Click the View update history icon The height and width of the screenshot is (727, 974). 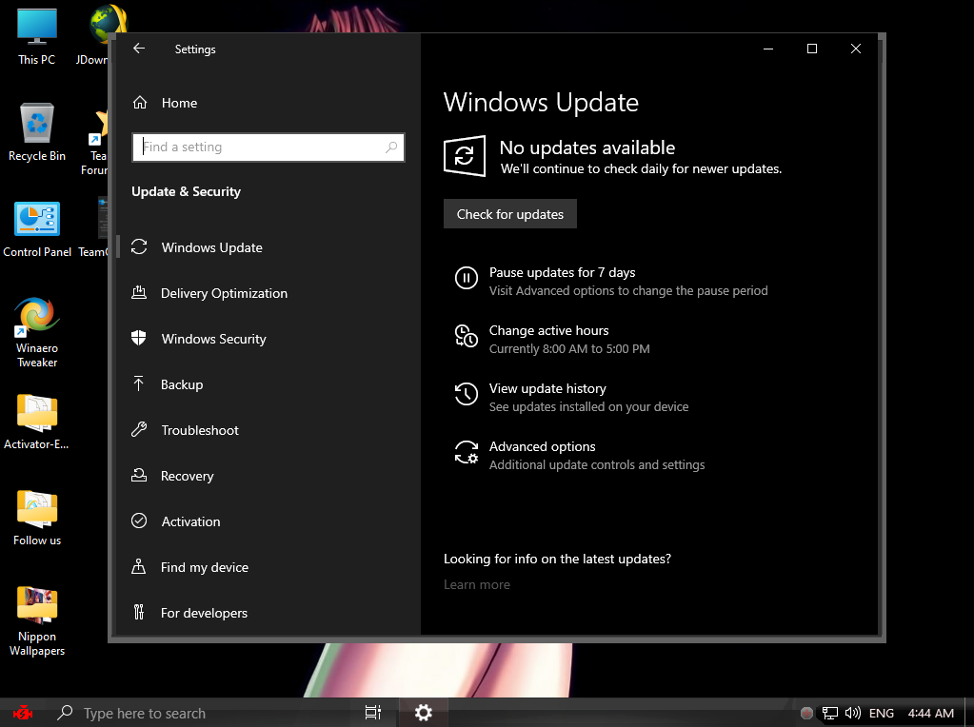466,394
